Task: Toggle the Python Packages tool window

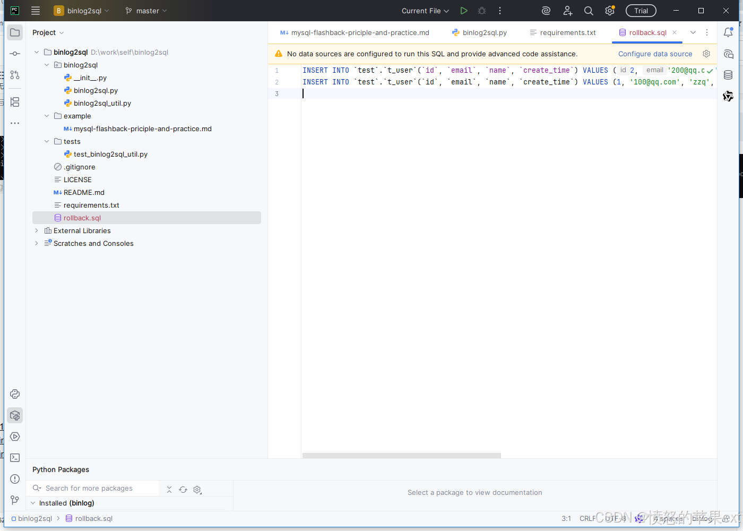Action: 15,415
